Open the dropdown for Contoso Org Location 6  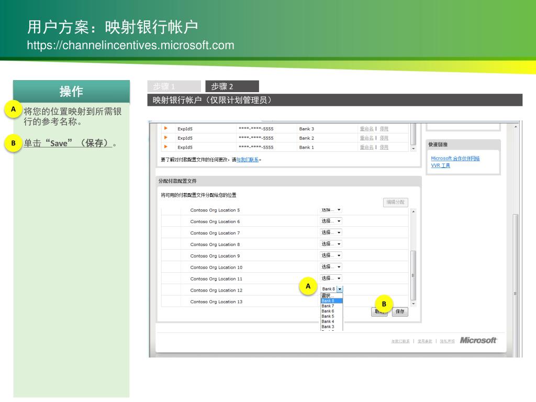(x=331, y=221)
